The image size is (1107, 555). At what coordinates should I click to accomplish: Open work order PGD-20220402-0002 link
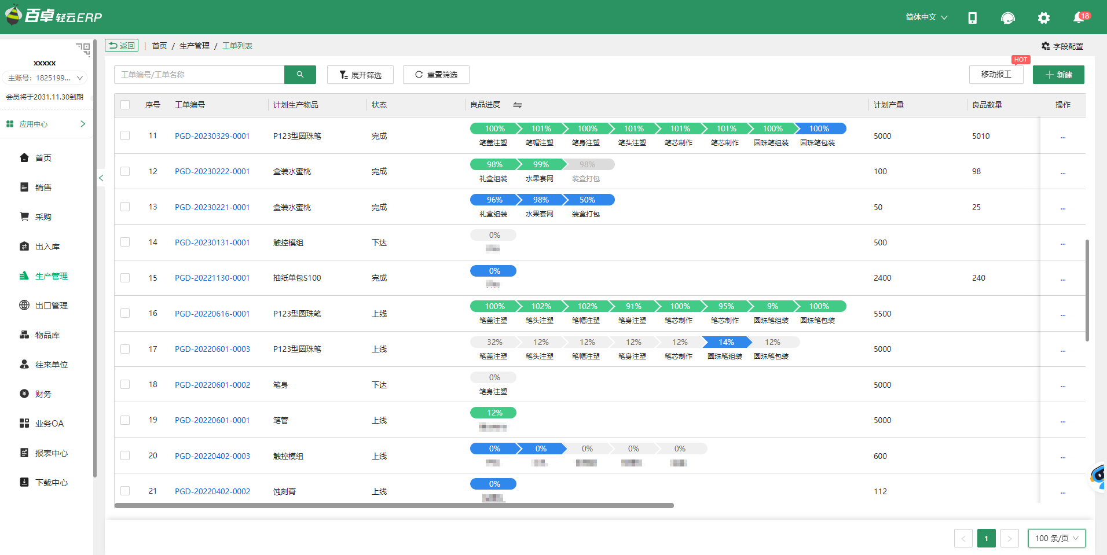(212, 491)
